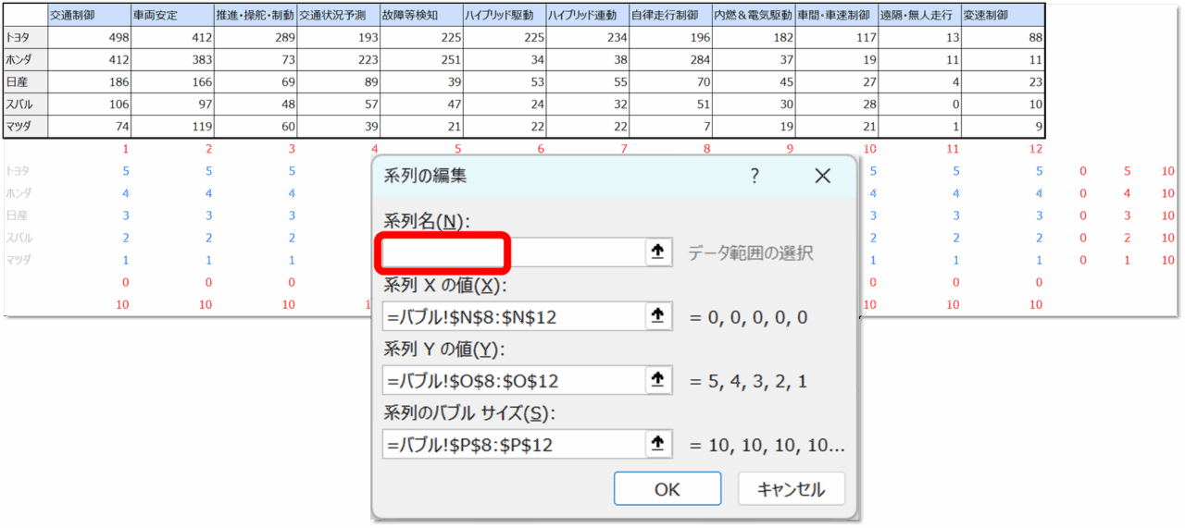Select the 車両安定 column header cell
Image resolution: width=1185 pixels, height=528 pixels.
click(x=172, y=16)
